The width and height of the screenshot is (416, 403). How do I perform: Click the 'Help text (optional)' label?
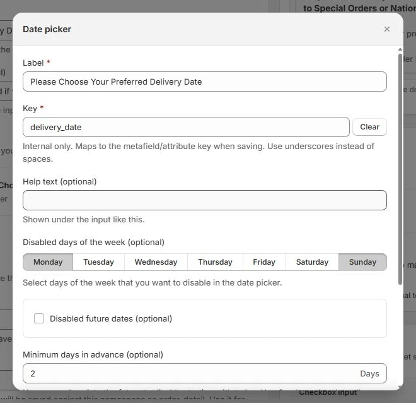click(60, 181)
